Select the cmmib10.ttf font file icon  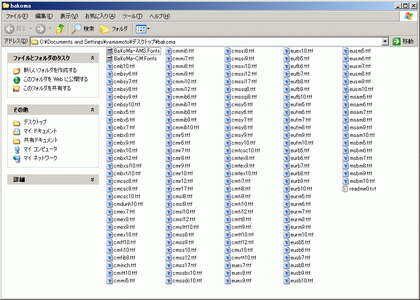(168, 127)
